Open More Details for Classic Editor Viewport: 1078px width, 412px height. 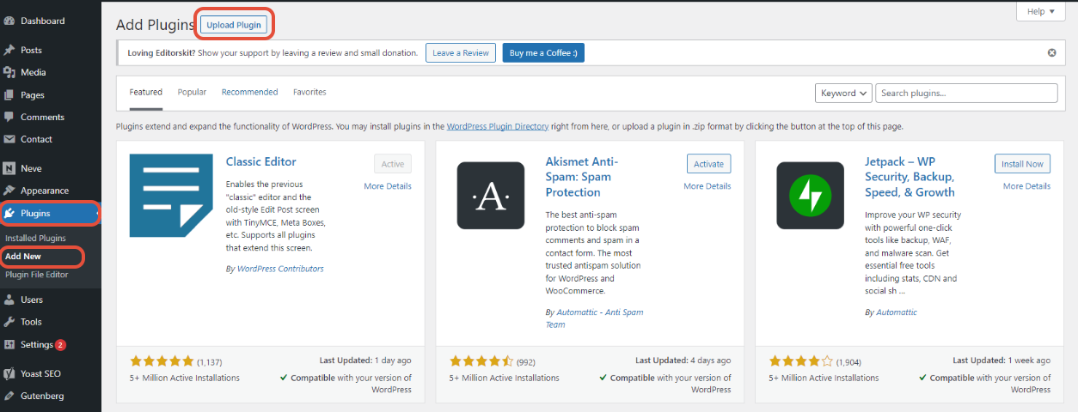pyautogui.click(x=388, y=185)
